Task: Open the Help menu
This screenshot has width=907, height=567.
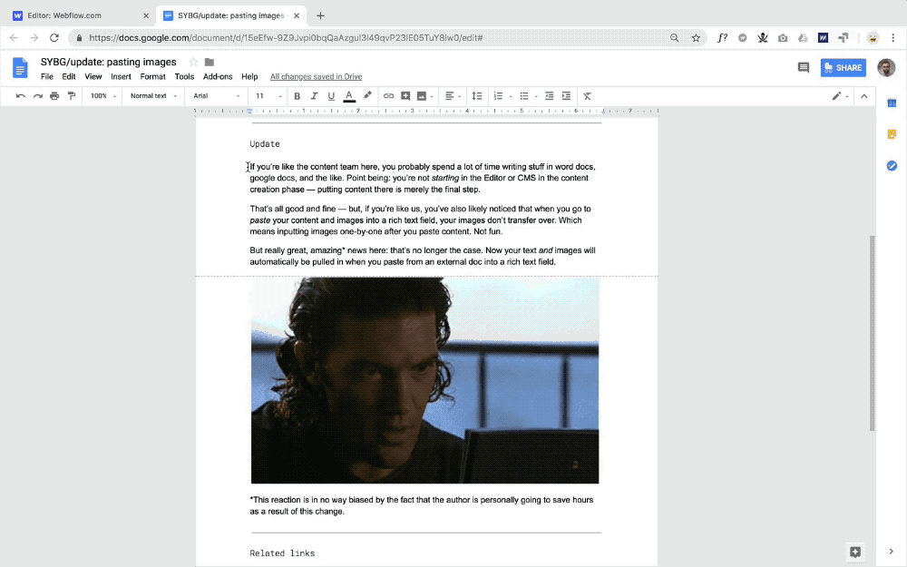Action: (249, 76)
